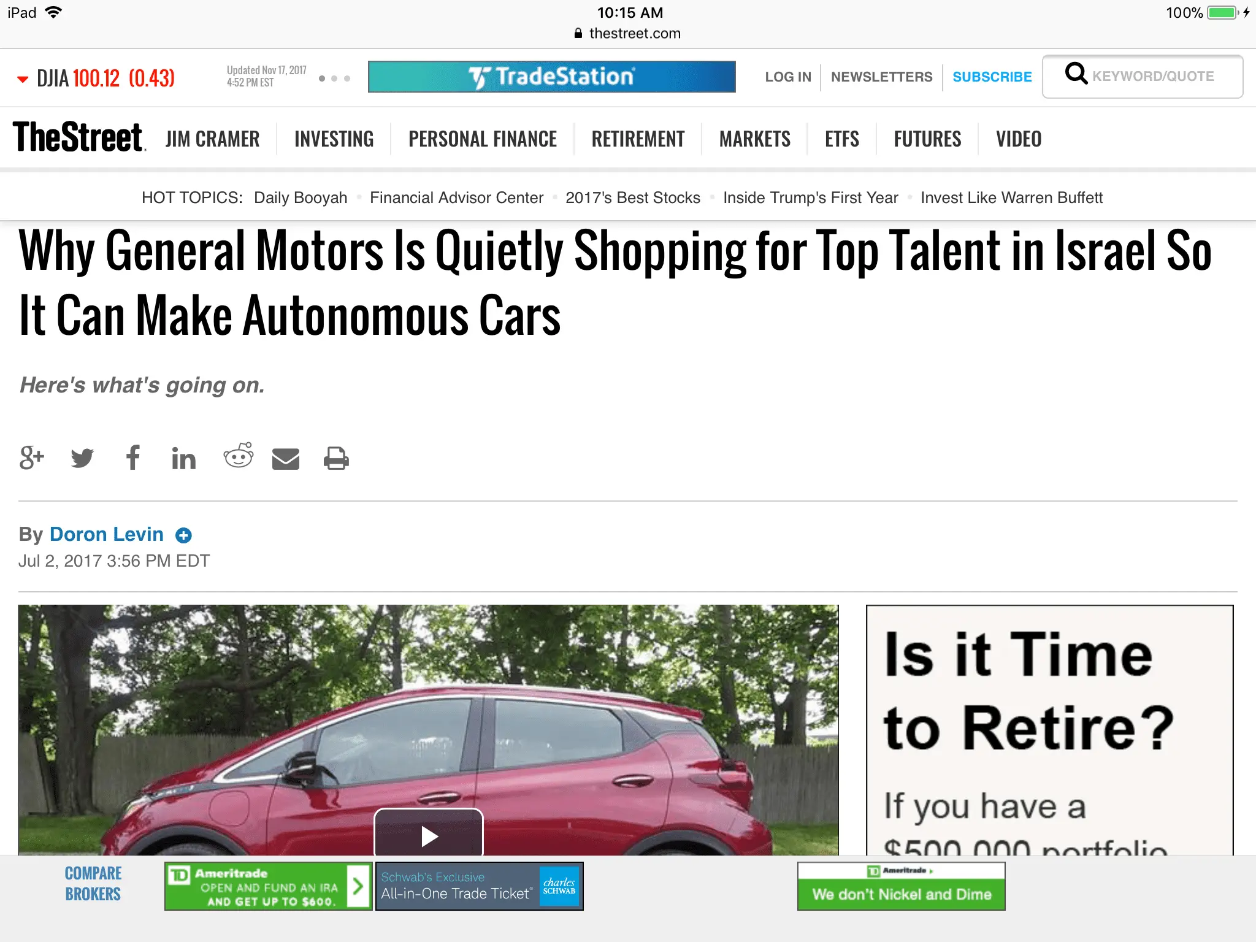
Task: Open the Jim Cramer menu
Action: point(212,139)
